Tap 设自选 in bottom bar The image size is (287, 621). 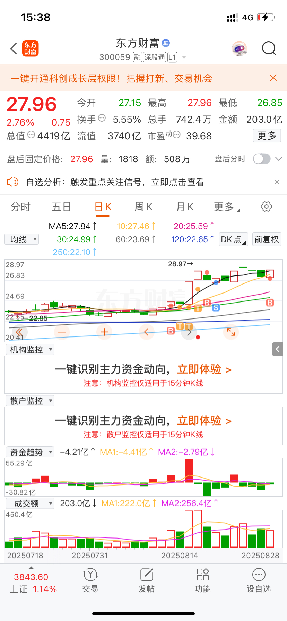(259, 580)
